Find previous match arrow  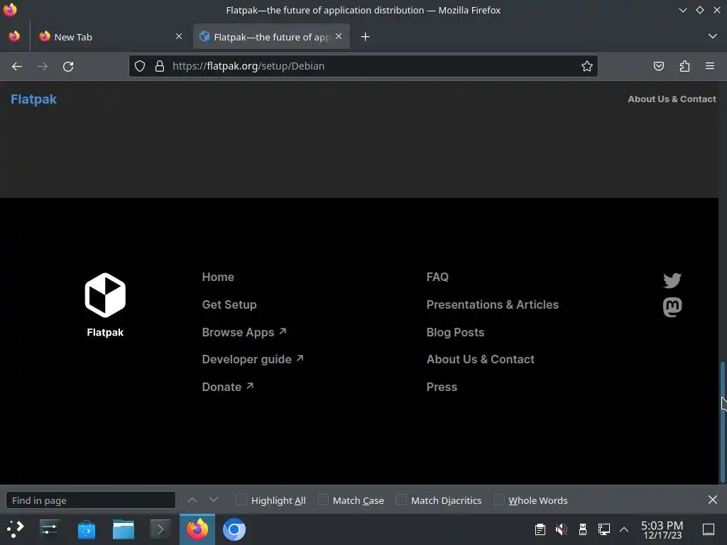[192, 500]
